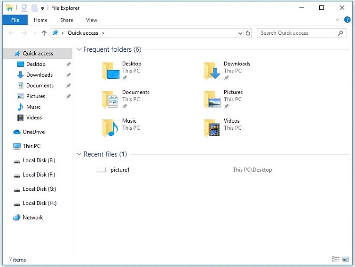Open Desktop in the navigation pane
The height and width of the screenshot is (267, 355).
(x=36, y=64)
